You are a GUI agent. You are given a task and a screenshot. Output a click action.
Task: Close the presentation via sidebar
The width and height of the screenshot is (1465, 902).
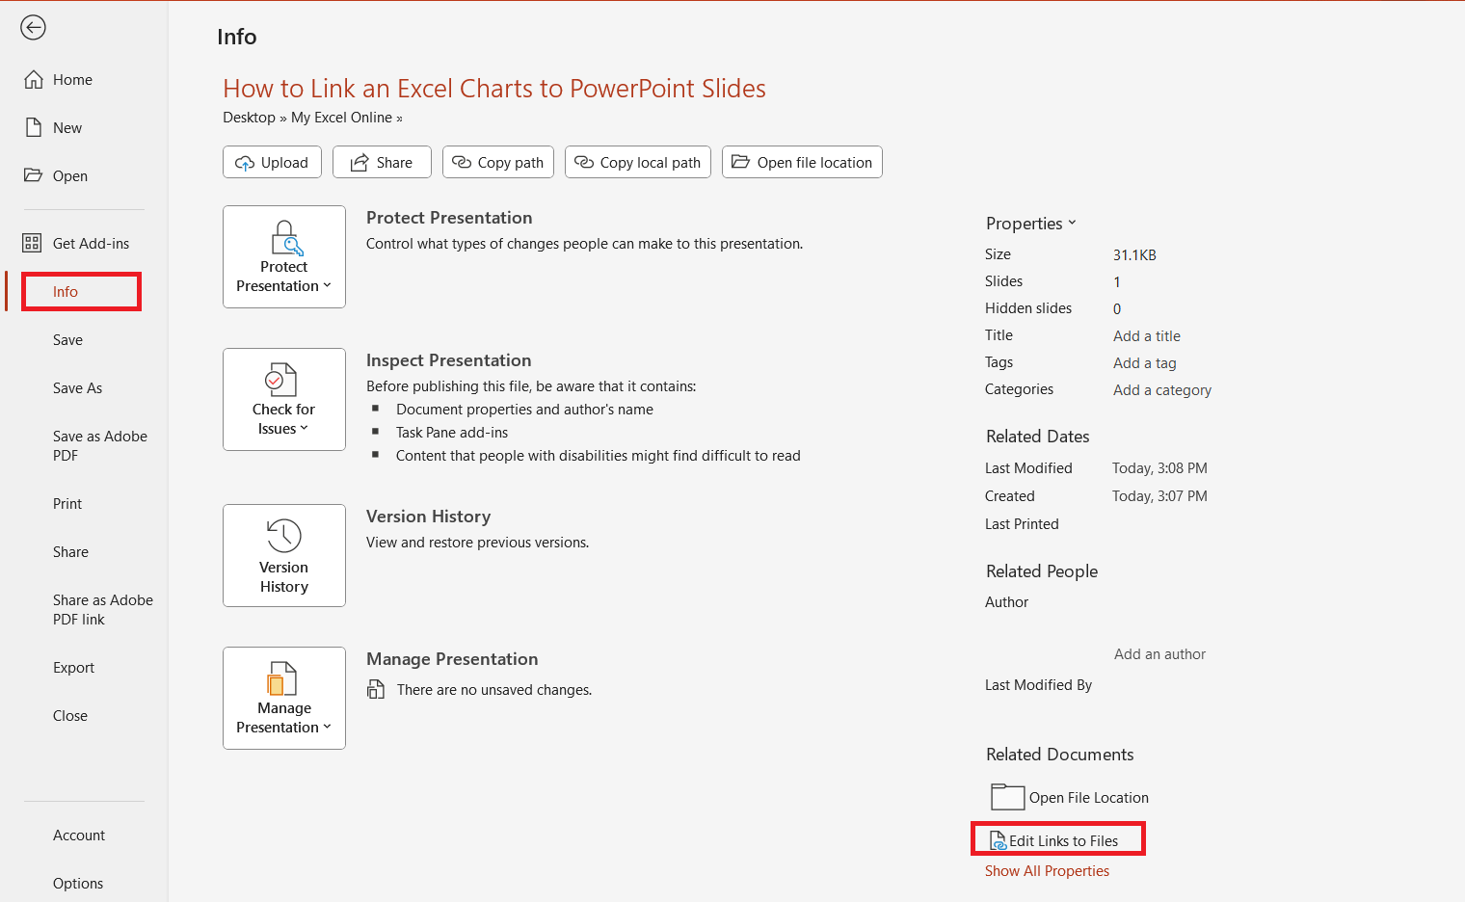point(70,716)
